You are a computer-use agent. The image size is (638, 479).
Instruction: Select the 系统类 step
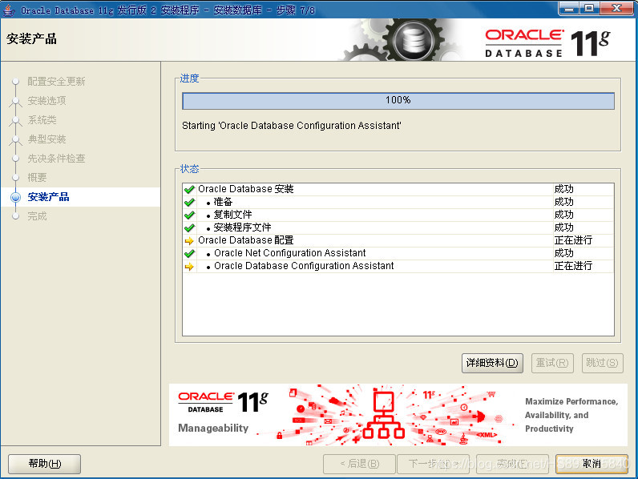[x=42, y=120]
